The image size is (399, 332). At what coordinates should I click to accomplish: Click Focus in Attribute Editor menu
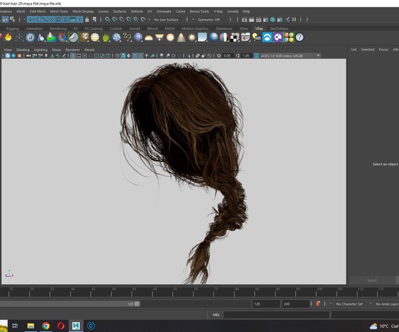384,50
